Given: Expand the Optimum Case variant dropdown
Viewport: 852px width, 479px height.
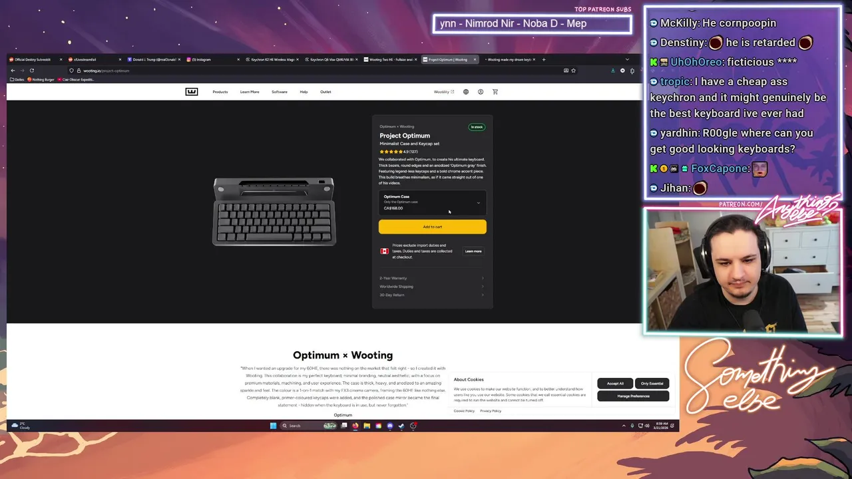Looking at the screenshot, I should click(x=433, y=202).
